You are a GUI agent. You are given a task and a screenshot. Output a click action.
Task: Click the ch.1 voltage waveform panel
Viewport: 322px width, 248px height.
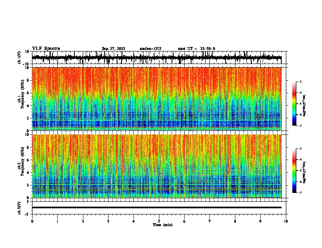pos(159,58)
